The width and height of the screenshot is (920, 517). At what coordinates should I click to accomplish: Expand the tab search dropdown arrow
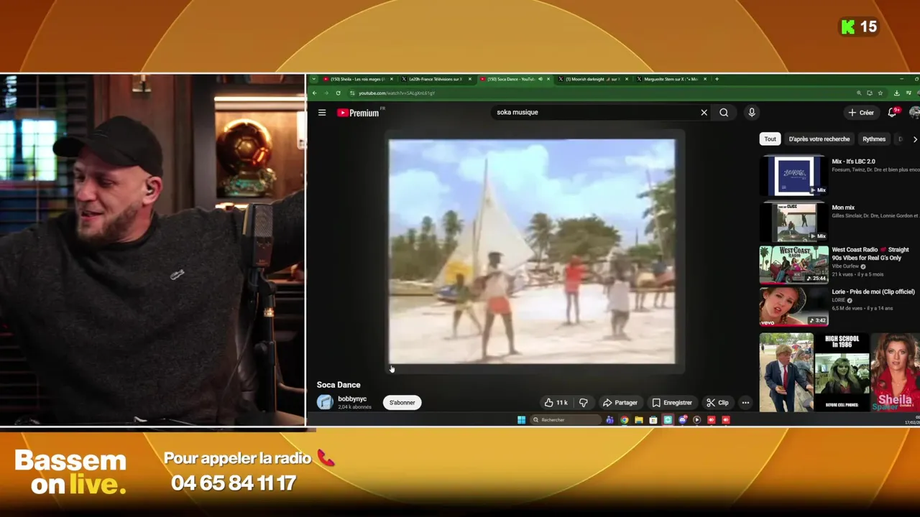[313, 79]
